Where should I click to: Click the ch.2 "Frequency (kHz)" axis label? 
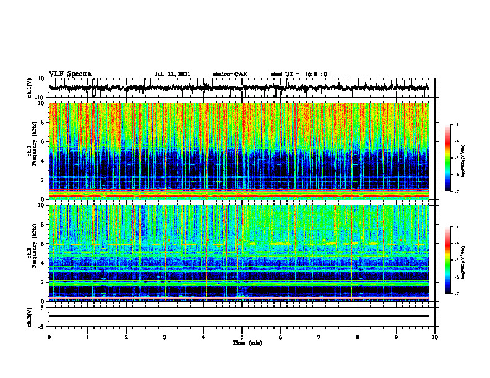[35, 246]
